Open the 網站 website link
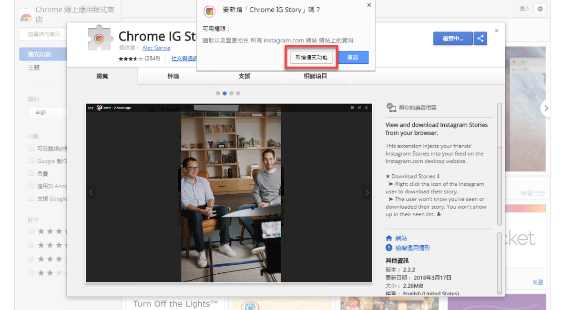Image resolution: width=572 pixels, height=310 pixels. coord(401,238)
